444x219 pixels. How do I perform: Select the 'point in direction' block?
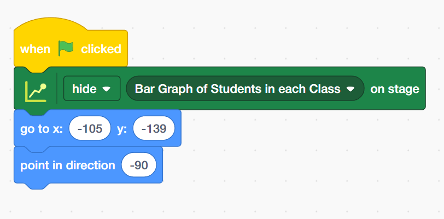pos(67,165)
